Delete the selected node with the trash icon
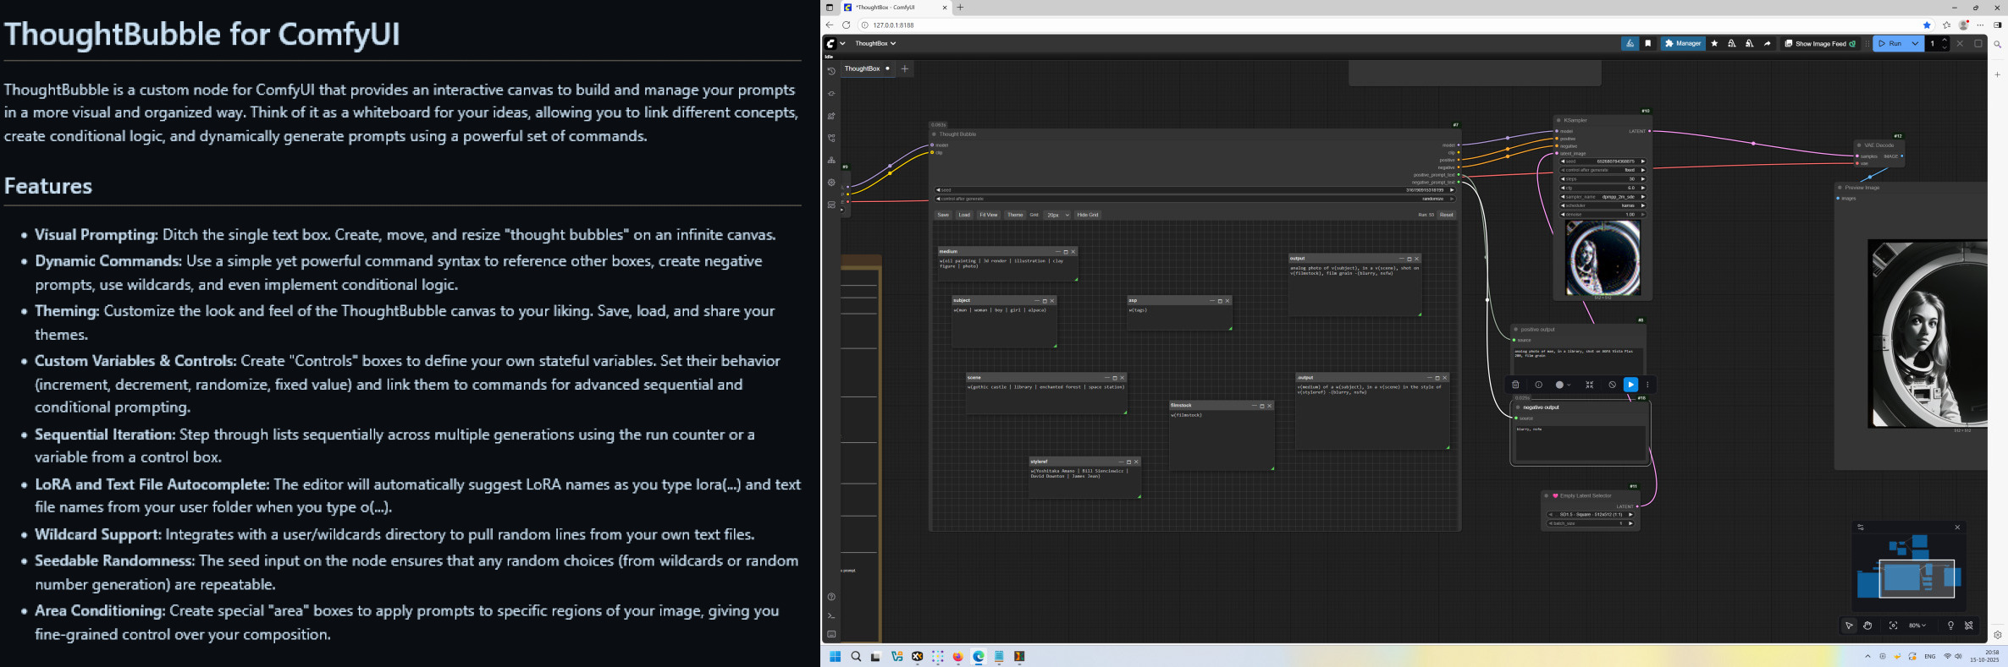 tap(1515, 385)
